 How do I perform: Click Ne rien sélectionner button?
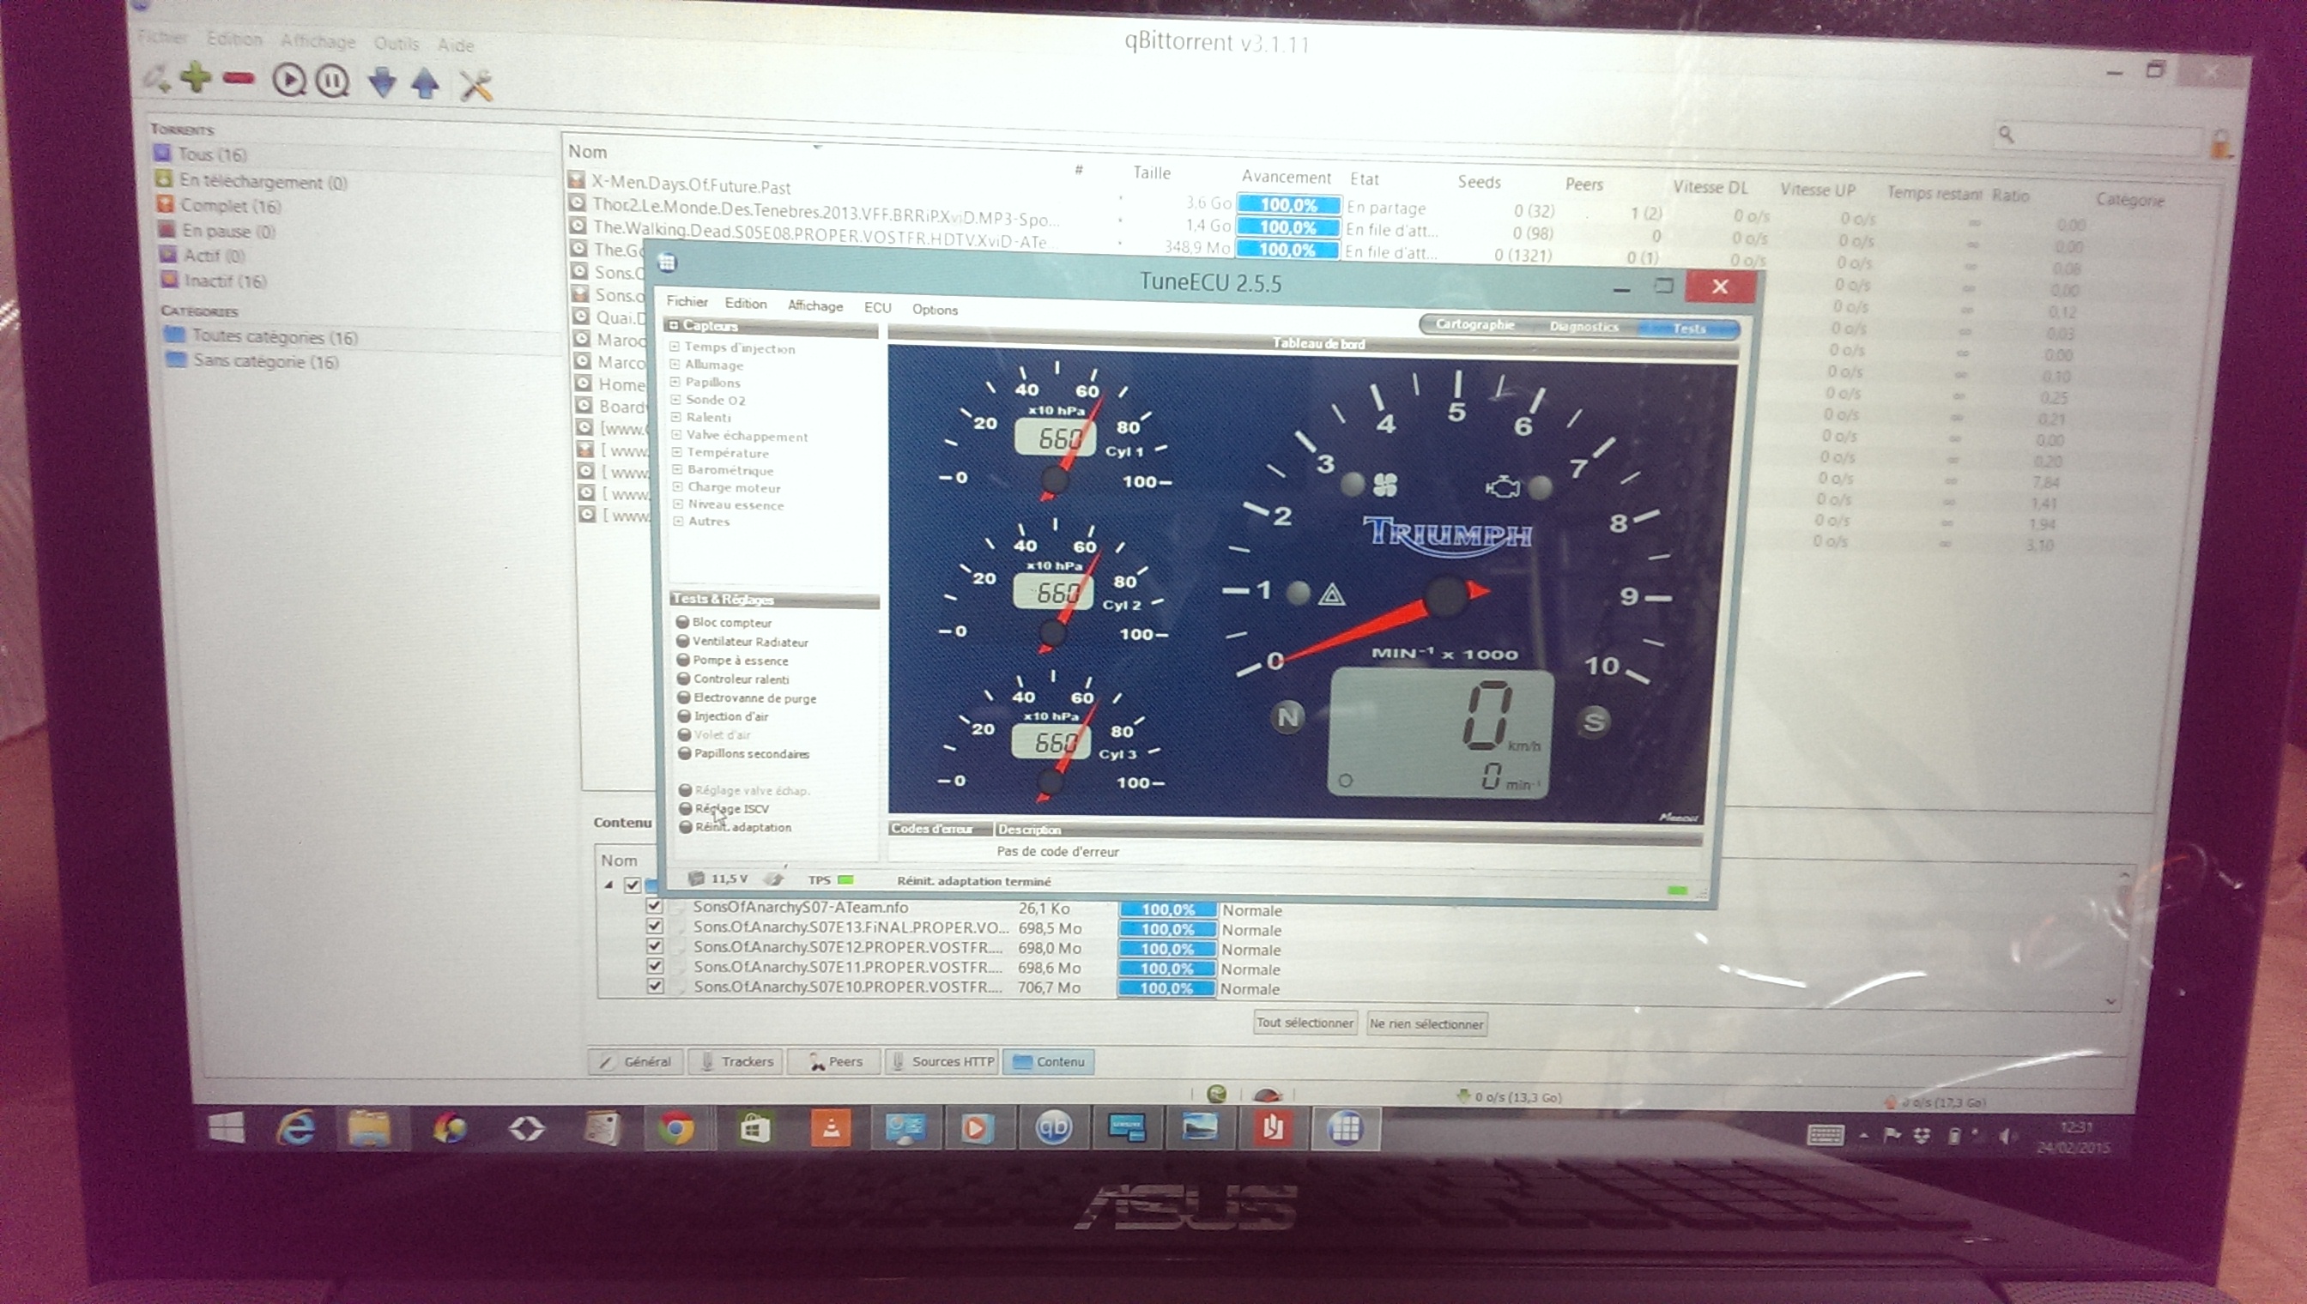tap(1426, 1023)
